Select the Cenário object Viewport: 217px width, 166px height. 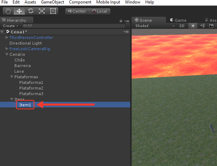[17, 54]
